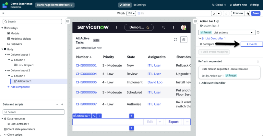Open the Events tab
The width and height of the screenshot is (263, 136).
252,44
